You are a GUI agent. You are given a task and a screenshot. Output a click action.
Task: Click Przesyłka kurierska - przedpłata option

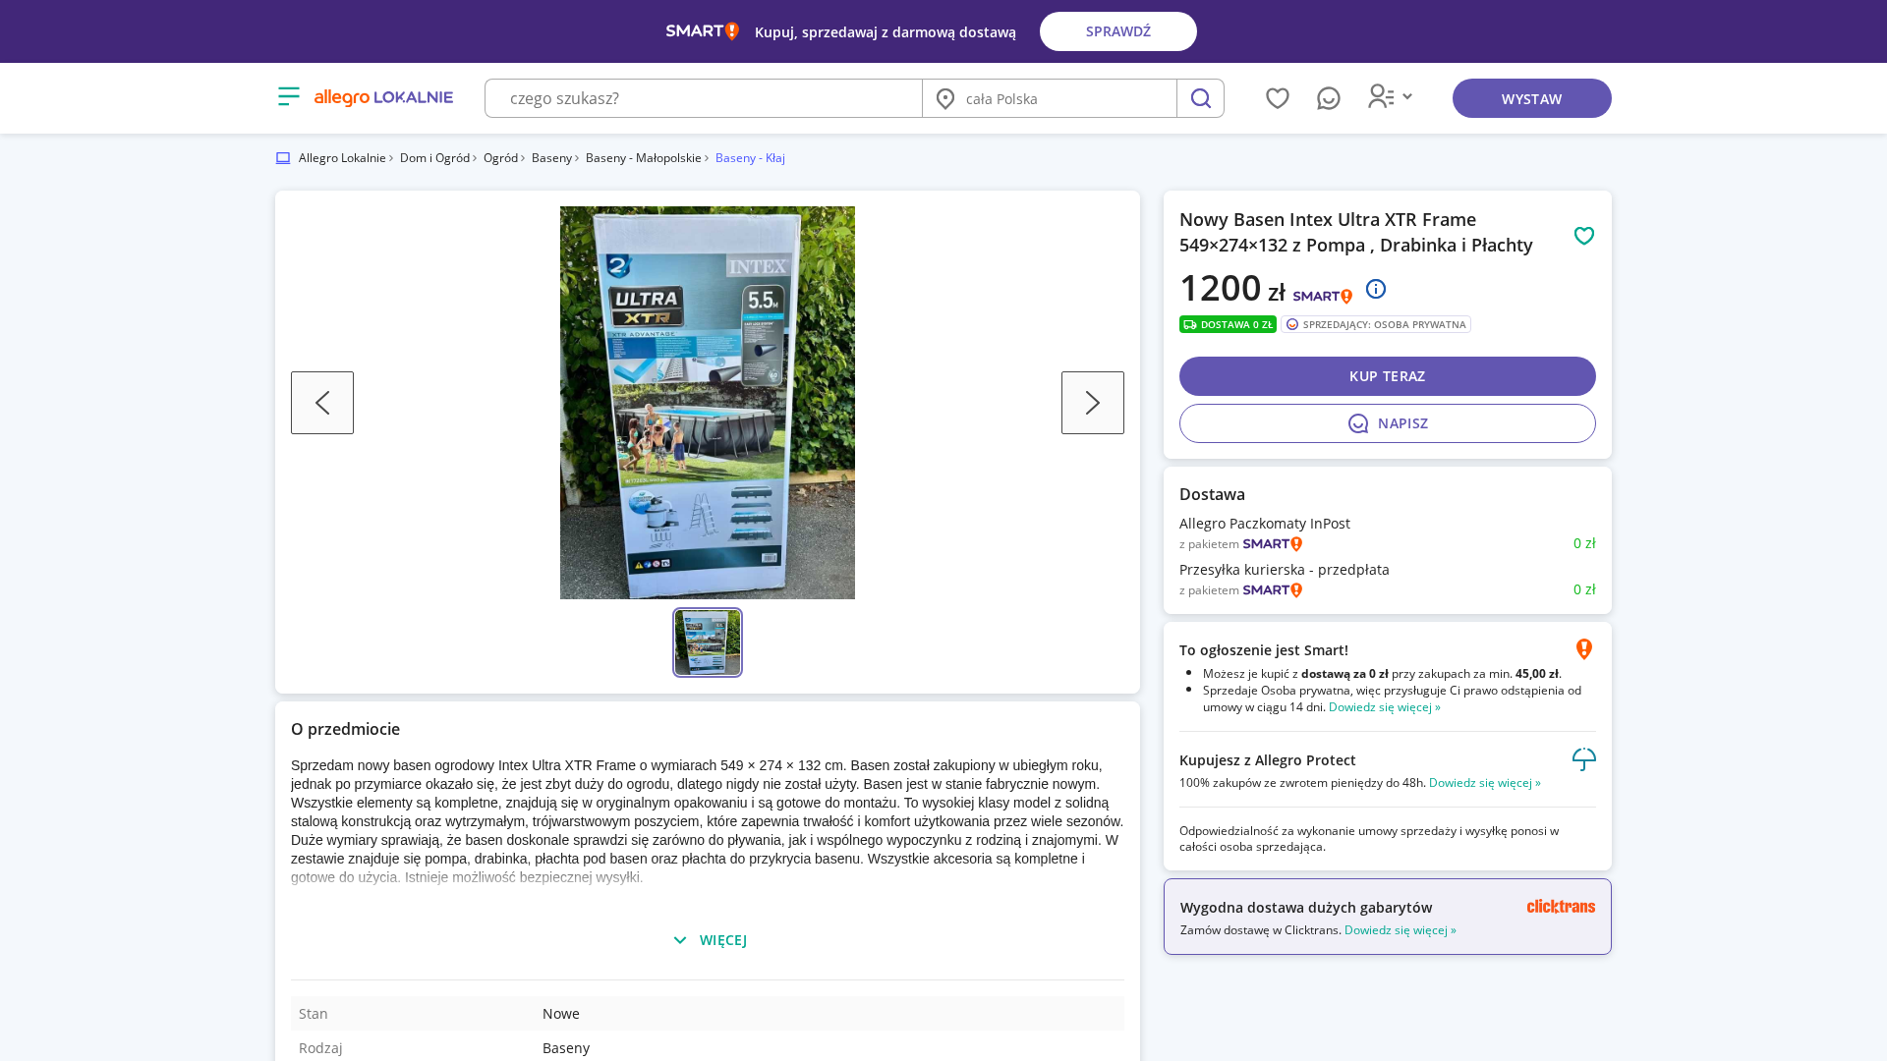point(1285,570)
